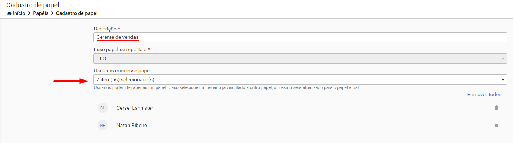Viewport: 513px width, 143px height.
Task: Navigate to 'Papéis' breadcrumb
Action: 40,13
